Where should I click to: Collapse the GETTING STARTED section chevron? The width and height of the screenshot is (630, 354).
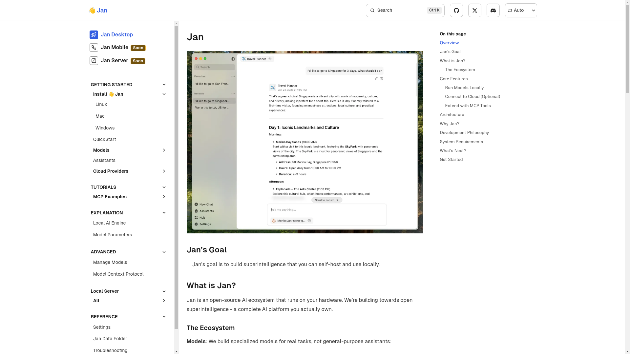click(164, 85)
